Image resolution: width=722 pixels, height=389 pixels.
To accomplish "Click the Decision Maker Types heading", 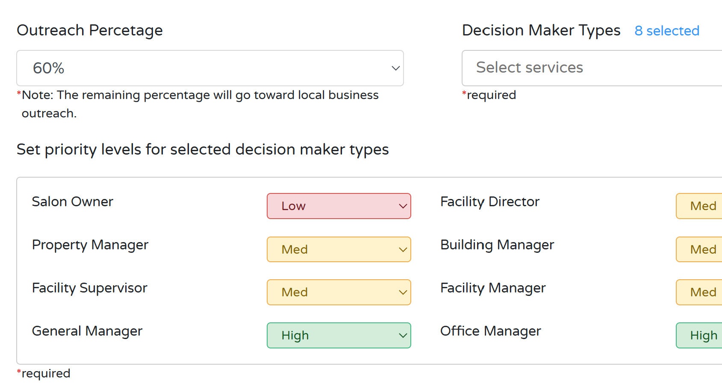I will tap(541, 30).
